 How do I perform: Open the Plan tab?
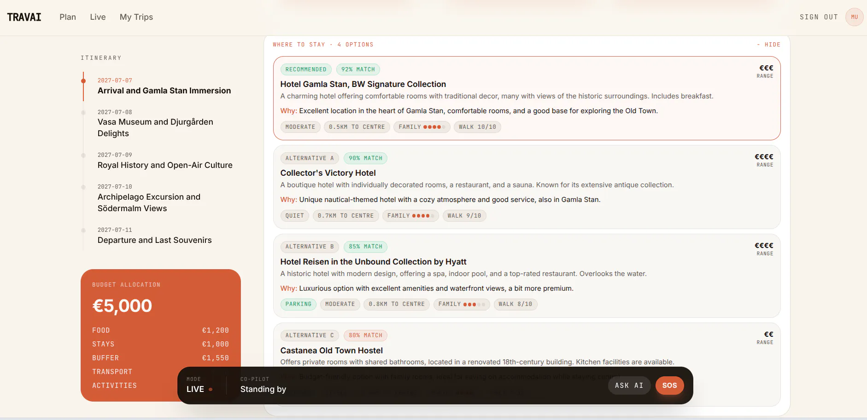tap(68, 17)
